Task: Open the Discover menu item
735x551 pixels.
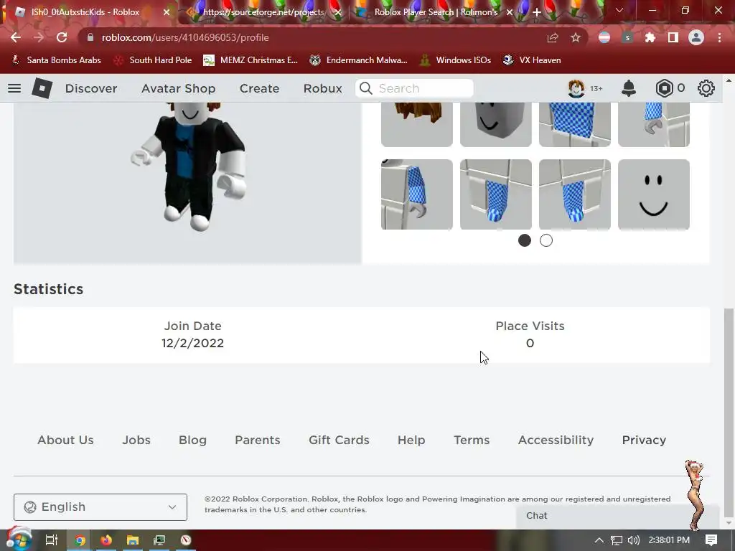Action: (x=91, y=88)
